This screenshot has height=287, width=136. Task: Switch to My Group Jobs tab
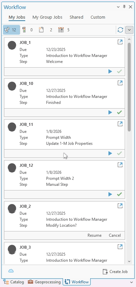point(47,17)
